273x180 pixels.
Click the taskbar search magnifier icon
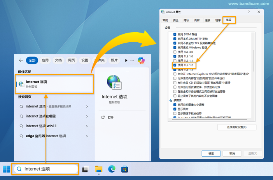[x=19, y=169]
